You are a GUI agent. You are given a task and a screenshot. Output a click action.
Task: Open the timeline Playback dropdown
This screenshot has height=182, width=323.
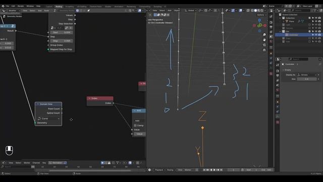point(159,170)
